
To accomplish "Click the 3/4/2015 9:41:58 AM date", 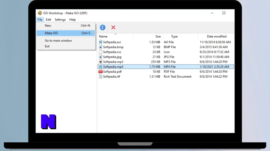I will click(x=214, y=47).
